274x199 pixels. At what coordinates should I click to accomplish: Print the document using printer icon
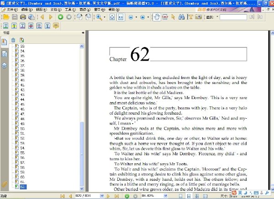[x=23, y=17]
